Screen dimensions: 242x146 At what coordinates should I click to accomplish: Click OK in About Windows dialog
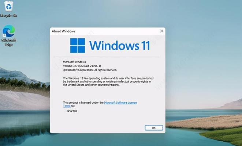click(x=154, y=128)
